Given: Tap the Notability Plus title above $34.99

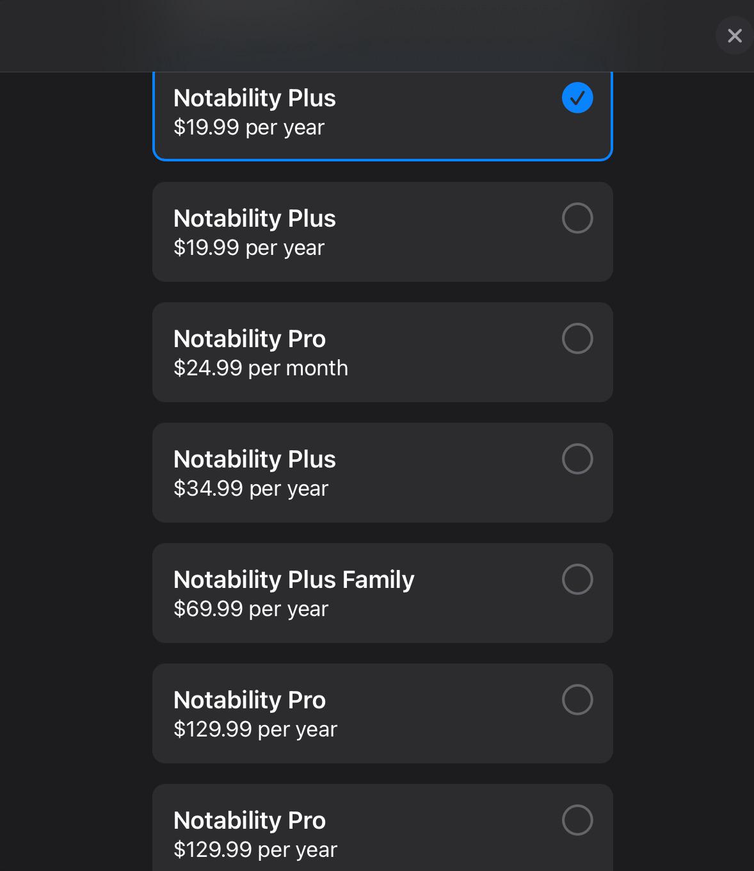Looking at the screenshot, I should click(255, 459).
